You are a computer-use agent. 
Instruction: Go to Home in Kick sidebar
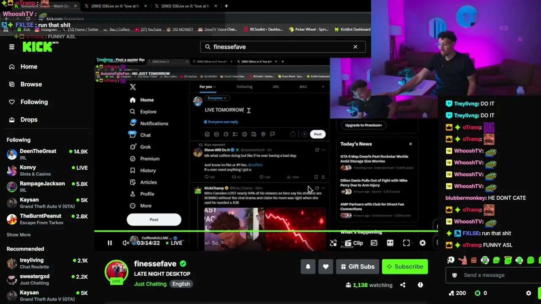[29, 66]
